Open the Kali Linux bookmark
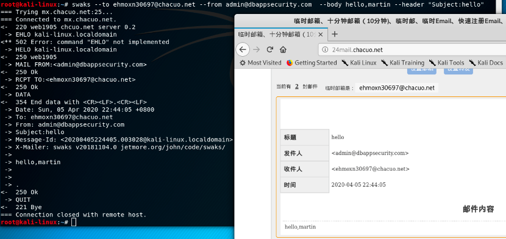This screenshot has height=239, width=506. [359, 63]
